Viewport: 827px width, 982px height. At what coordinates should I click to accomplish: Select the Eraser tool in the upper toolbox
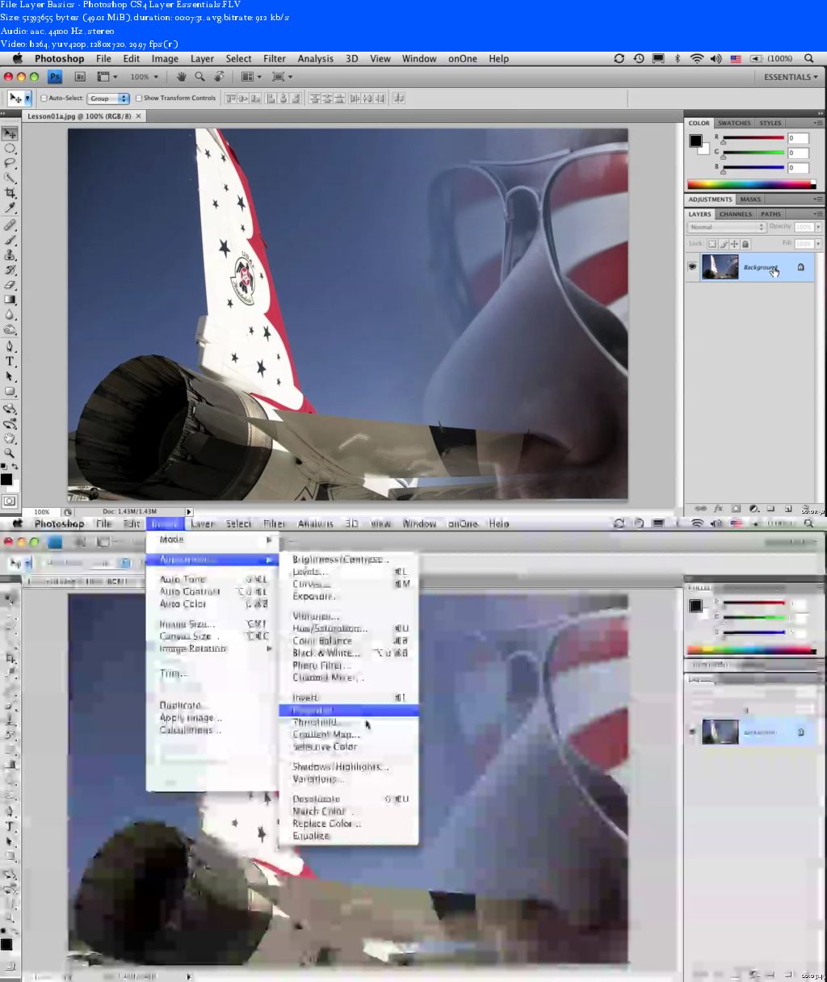[10, 284]
